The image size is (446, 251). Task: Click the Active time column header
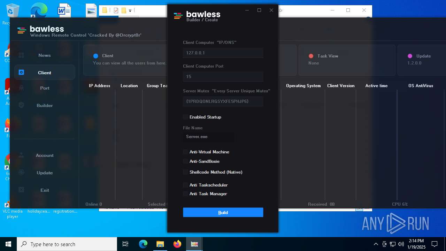[x=376, y=85]
